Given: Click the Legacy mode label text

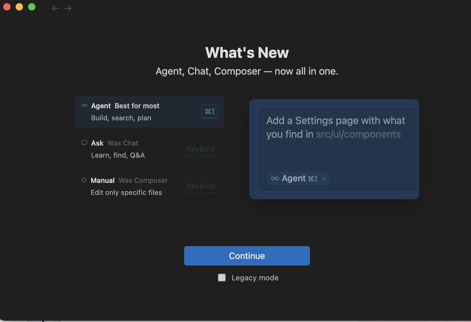Looking at the screenshot, I should [255, 278].
